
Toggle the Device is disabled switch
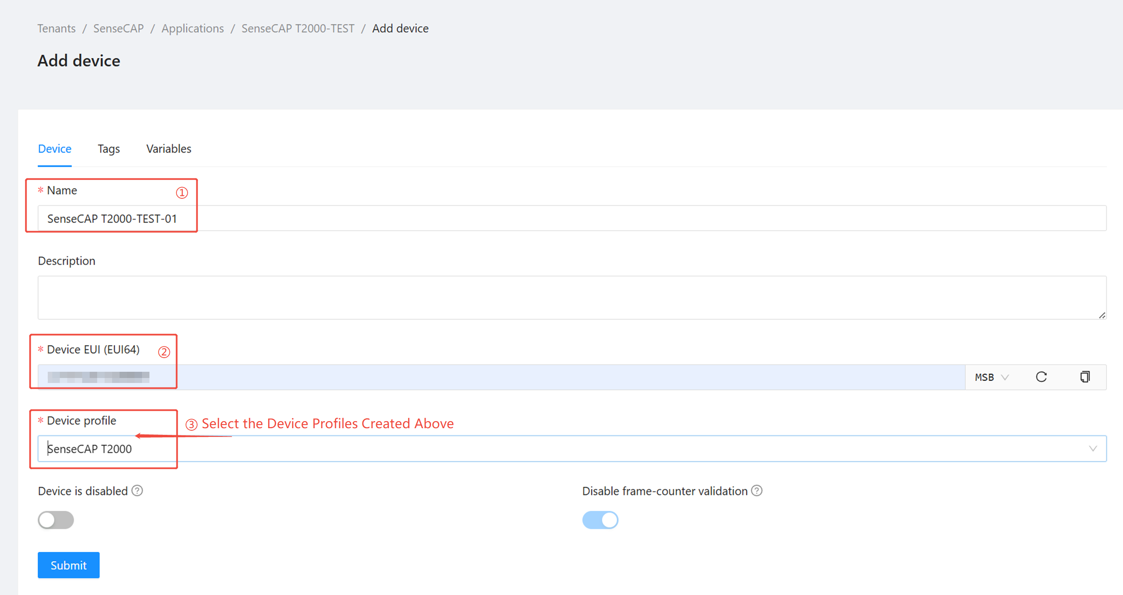click(x=56, y=519)
